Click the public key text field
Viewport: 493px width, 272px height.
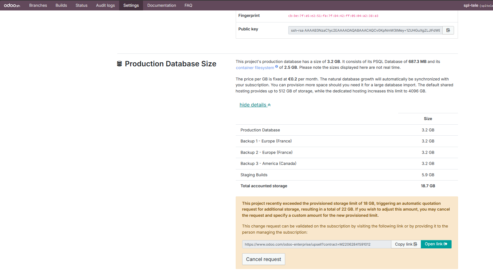click(365, 30)
